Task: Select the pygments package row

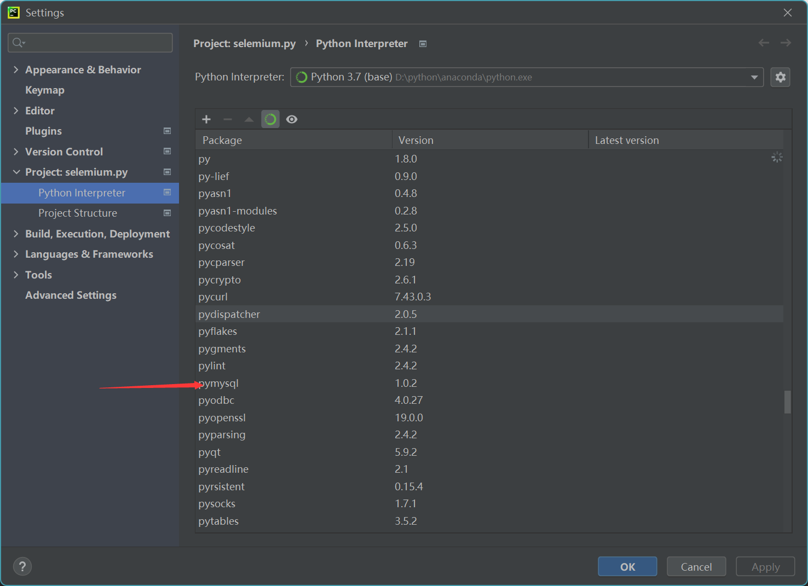Action: pos(489,349)
